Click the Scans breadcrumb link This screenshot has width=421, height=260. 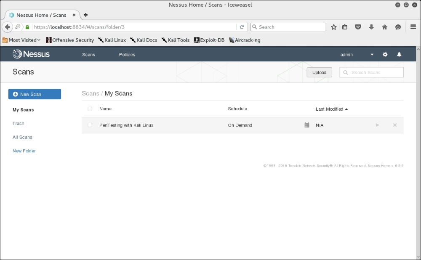pos(90,93)
